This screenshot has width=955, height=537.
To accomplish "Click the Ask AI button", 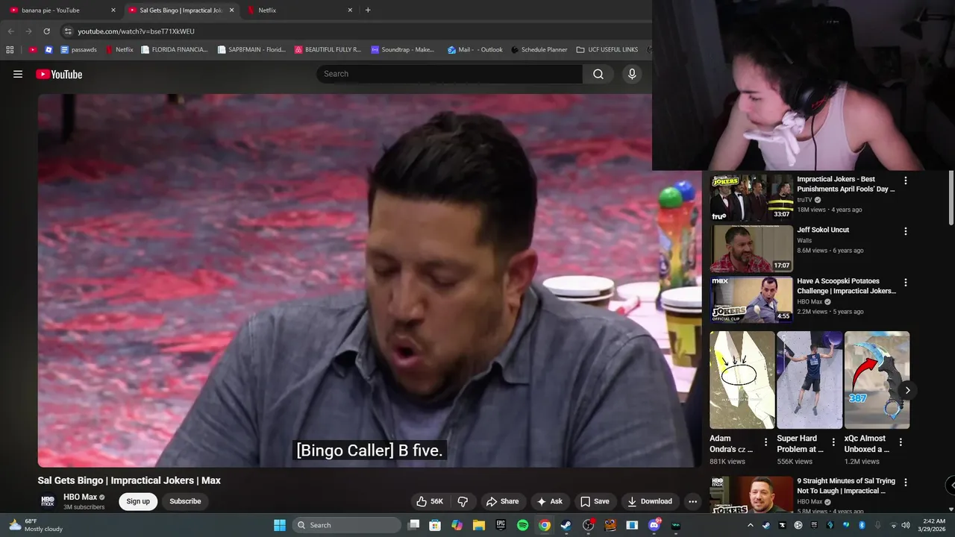I will (x=550, y=501).
